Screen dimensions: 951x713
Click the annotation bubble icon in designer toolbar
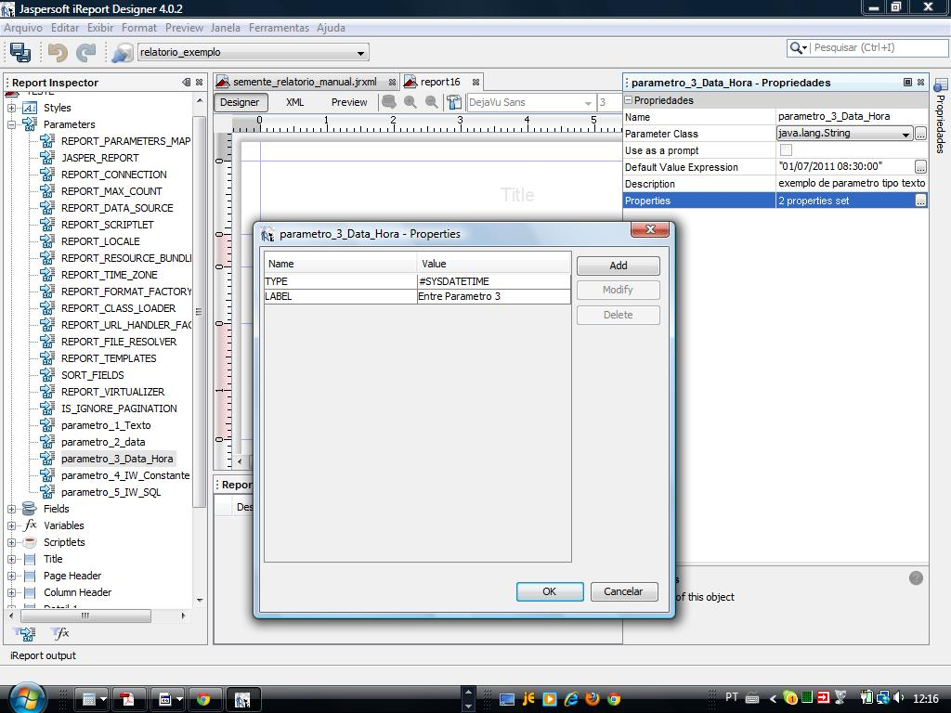click(389, 102)
